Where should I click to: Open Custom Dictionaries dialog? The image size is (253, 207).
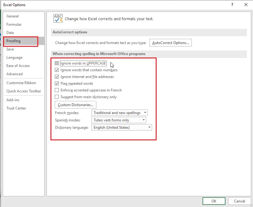point(76,105)
